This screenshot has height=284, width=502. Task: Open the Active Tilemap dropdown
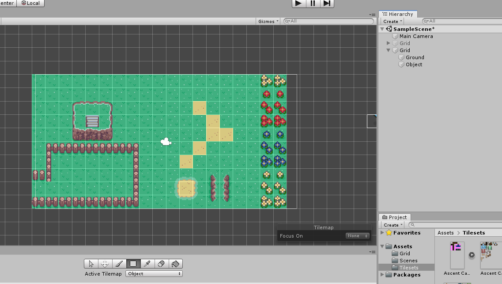(154, 273)
